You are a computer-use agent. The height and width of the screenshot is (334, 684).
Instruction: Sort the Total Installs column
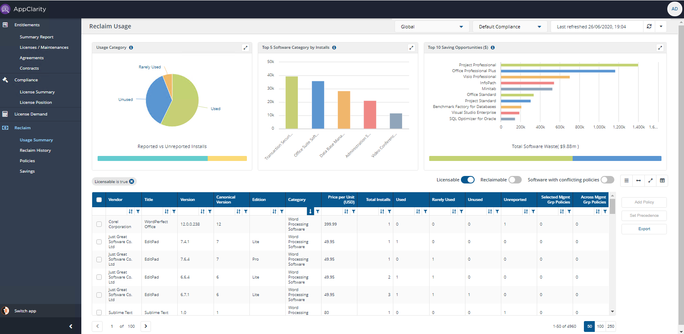382,211
